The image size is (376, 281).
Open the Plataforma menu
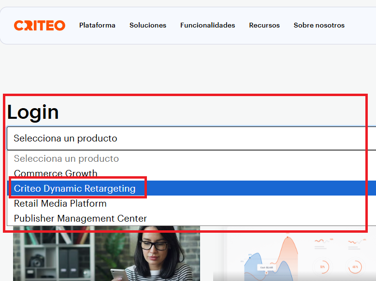pos(97,25)
